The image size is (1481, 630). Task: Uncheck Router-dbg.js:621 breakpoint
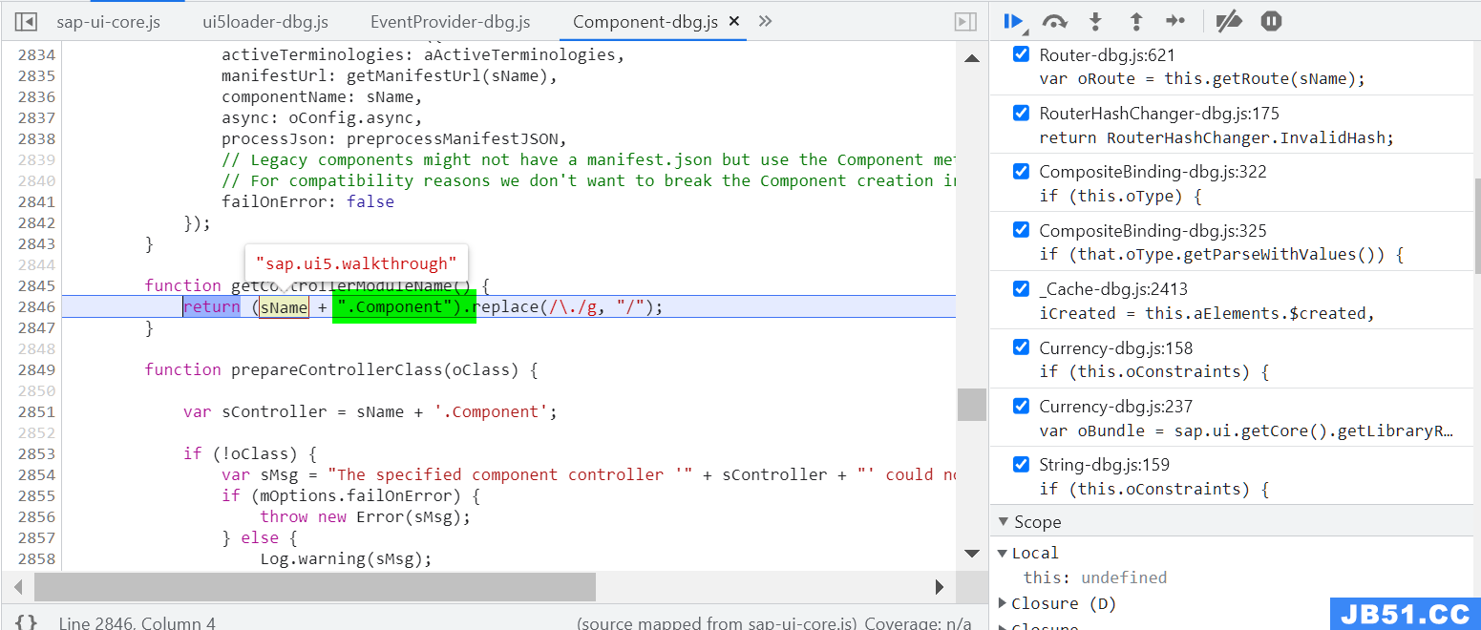1021,55
